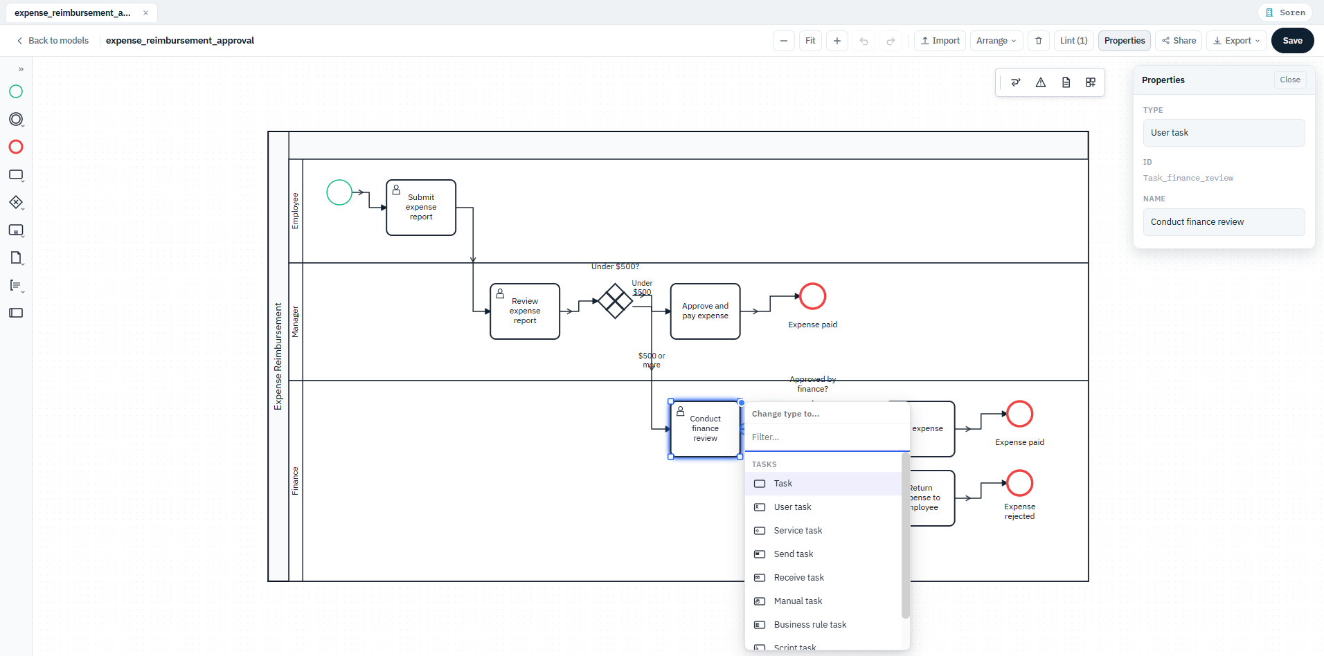The image size is (1324, 656).
Task: Click the delete trash icon in toolbar
Action: click(x=1038, y=41)
